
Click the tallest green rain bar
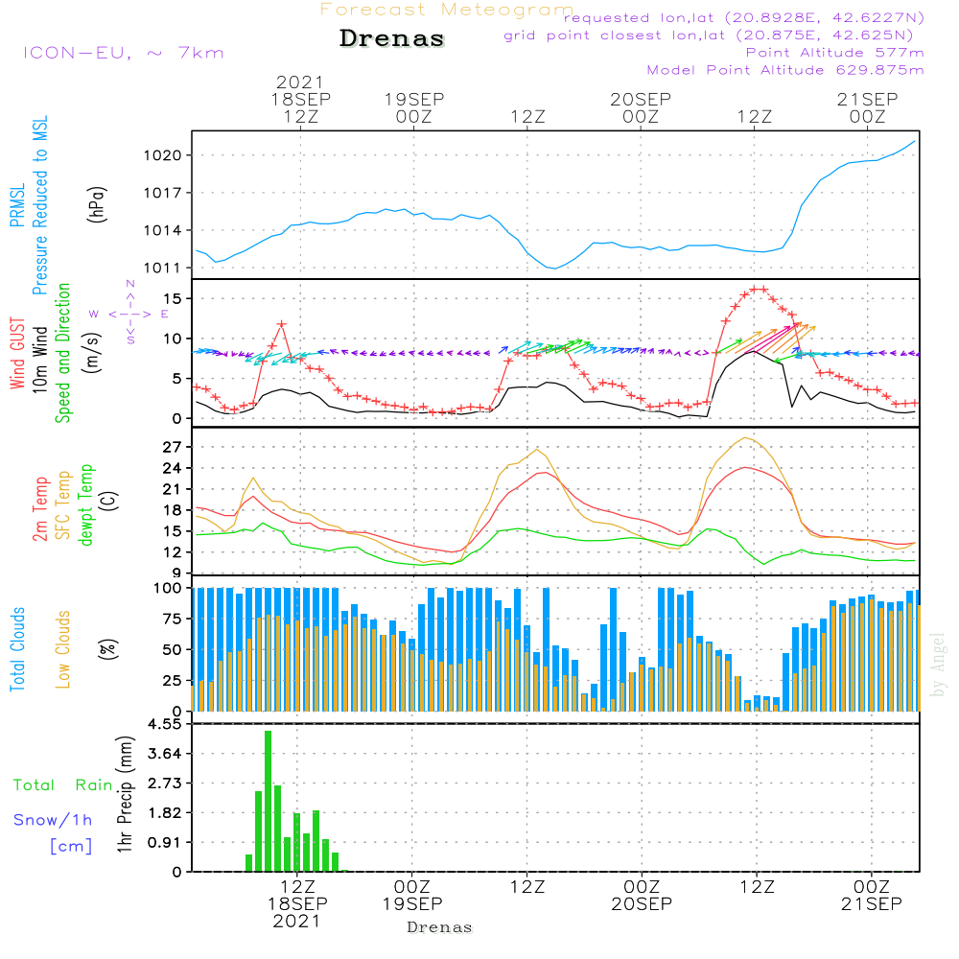tap(268, 801)
